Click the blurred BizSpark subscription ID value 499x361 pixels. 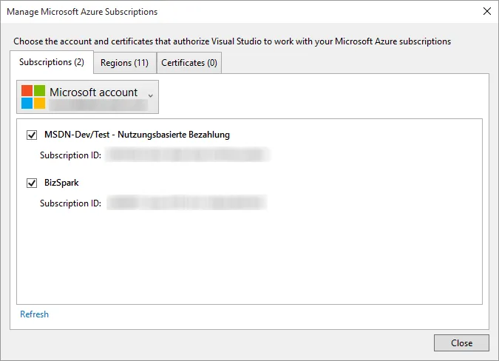[x=186, y=203]
